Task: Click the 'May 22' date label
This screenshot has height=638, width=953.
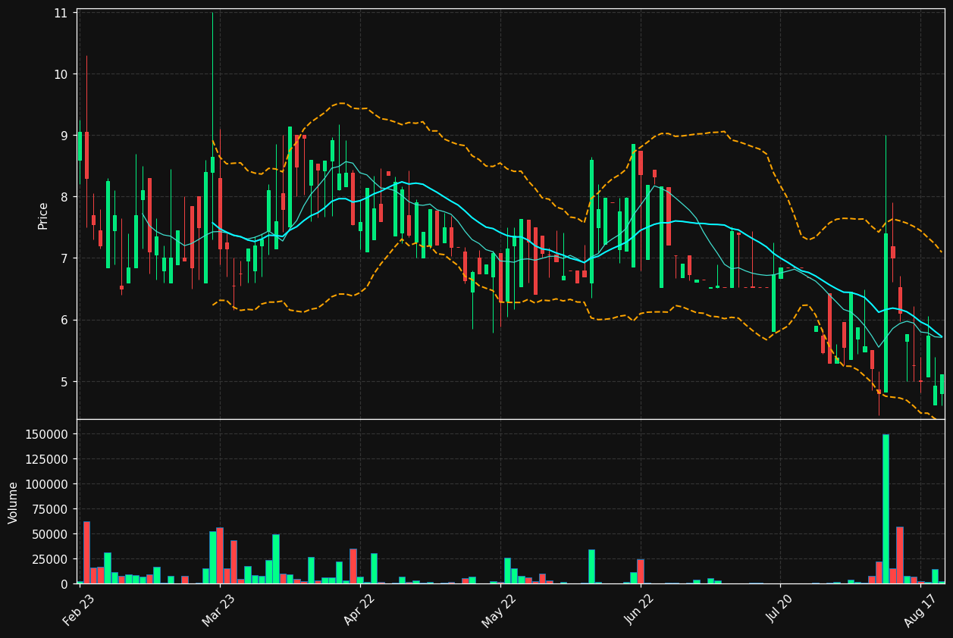Action: (500, 610)
